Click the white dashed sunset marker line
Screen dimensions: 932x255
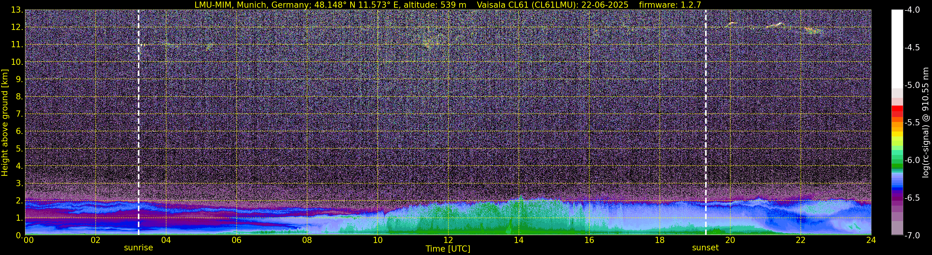[x=705, y=123]
